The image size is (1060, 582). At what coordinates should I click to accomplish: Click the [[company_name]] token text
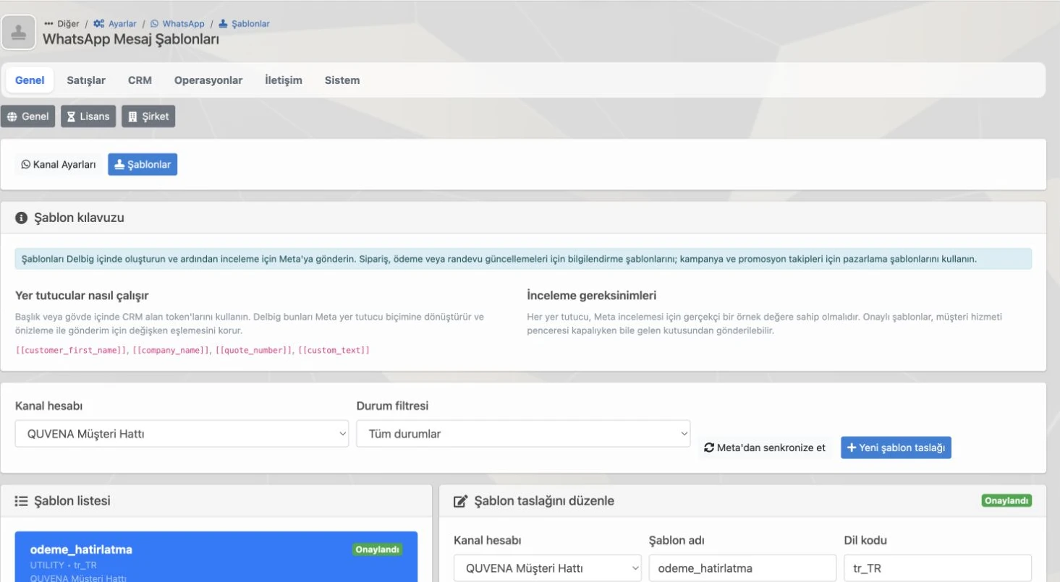tap(171, 350)
